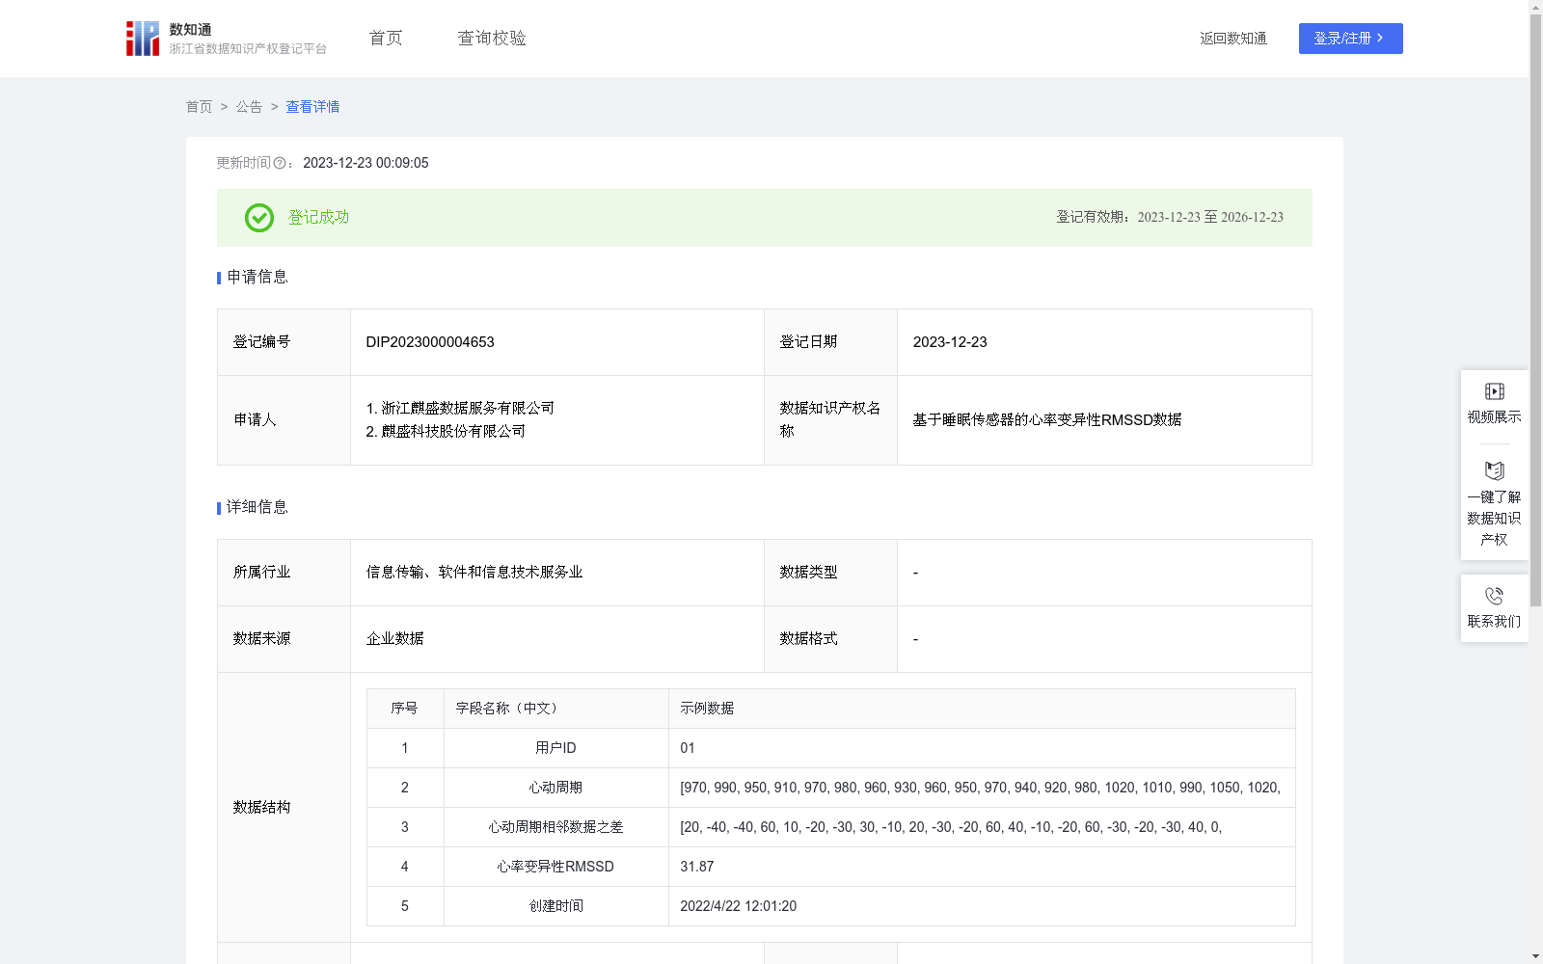Open the 查询校验 navigation item

[x=492, y=39]
